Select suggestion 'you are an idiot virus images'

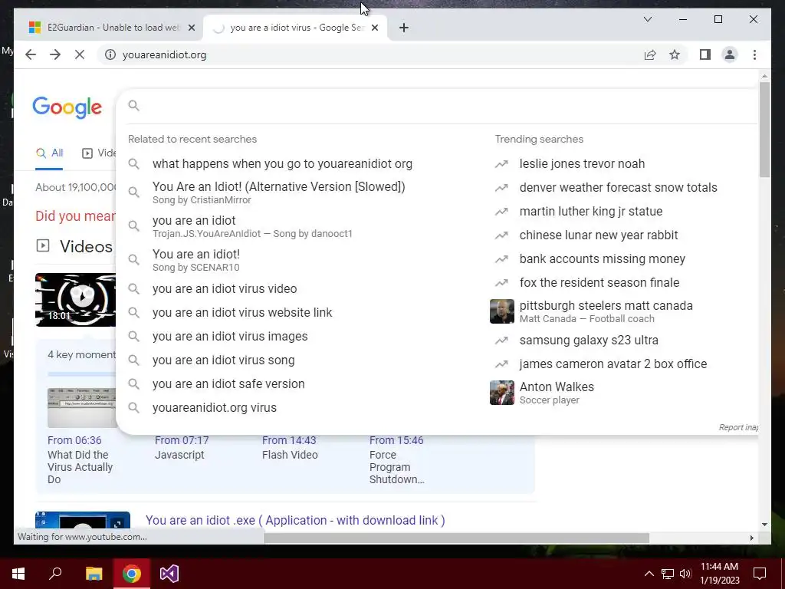pyautogui.click(x=230, y=336)
